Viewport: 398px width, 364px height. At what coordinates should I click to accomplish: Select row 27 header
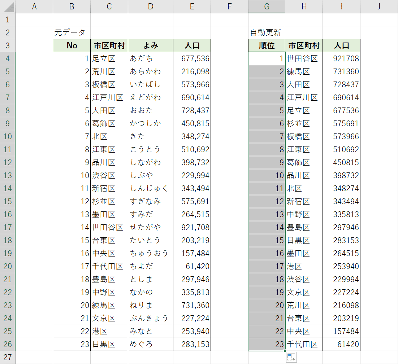(x=8, y=357)
